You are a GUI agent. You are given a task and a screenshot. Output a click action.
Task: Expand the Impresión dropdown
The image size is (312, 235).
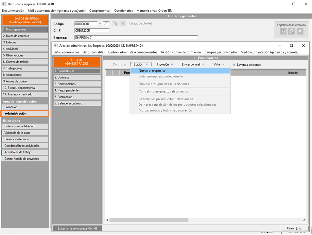(165, 65)
